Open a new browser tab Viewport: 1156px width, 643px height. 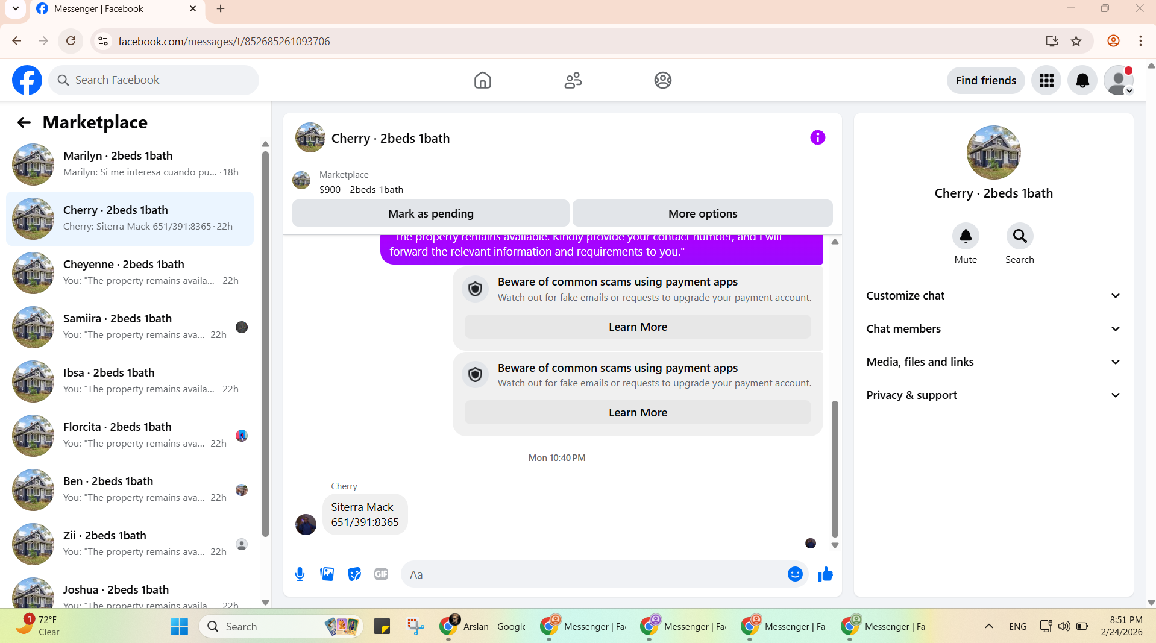pos(221,8)
